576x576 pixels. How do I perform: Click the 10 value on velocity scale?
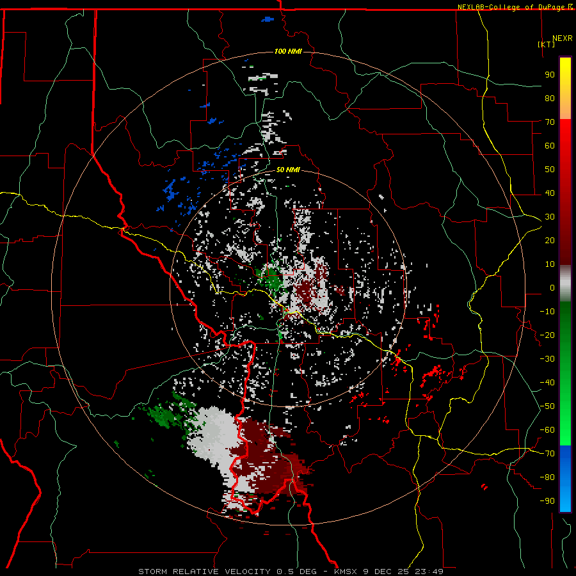coord(550,264)
